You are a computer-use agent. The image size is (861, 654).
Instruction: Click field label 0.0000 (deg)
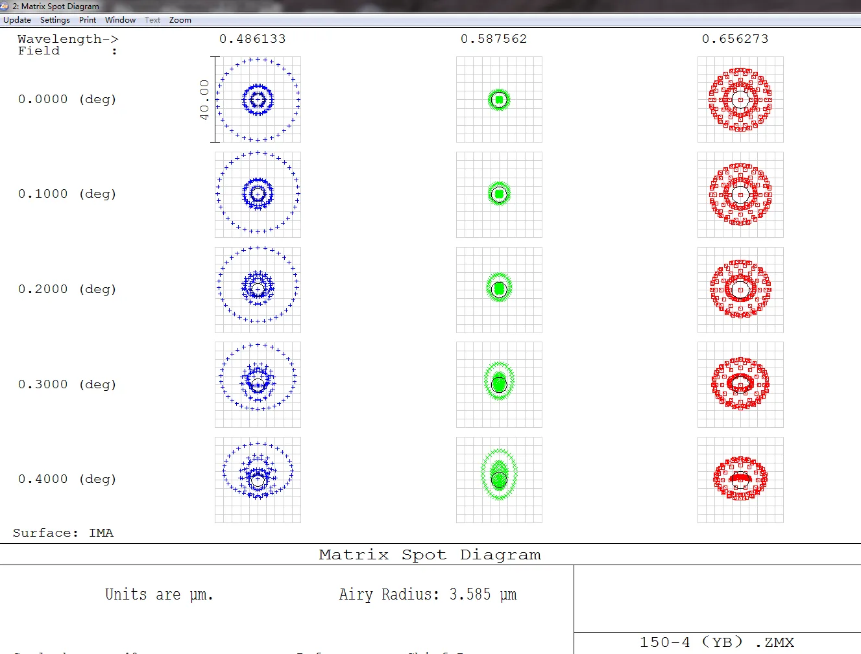coord(67,99)
